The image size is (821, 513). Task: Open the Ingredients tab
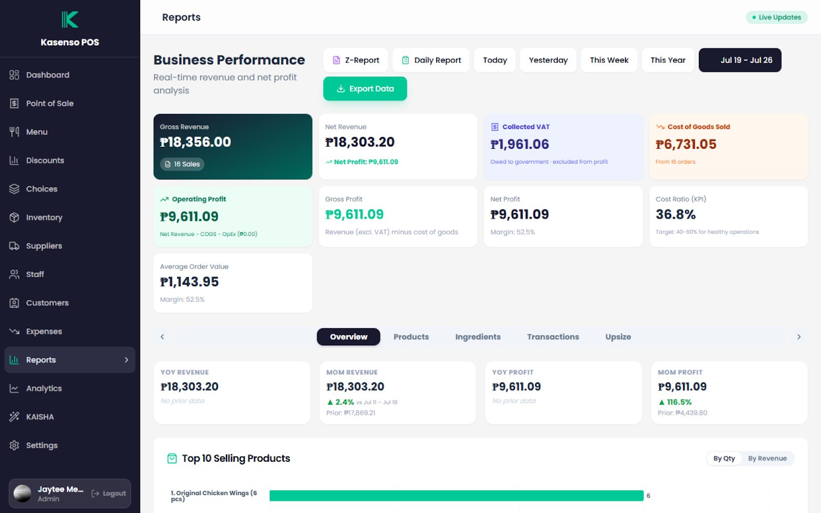[x=478, y=337]
